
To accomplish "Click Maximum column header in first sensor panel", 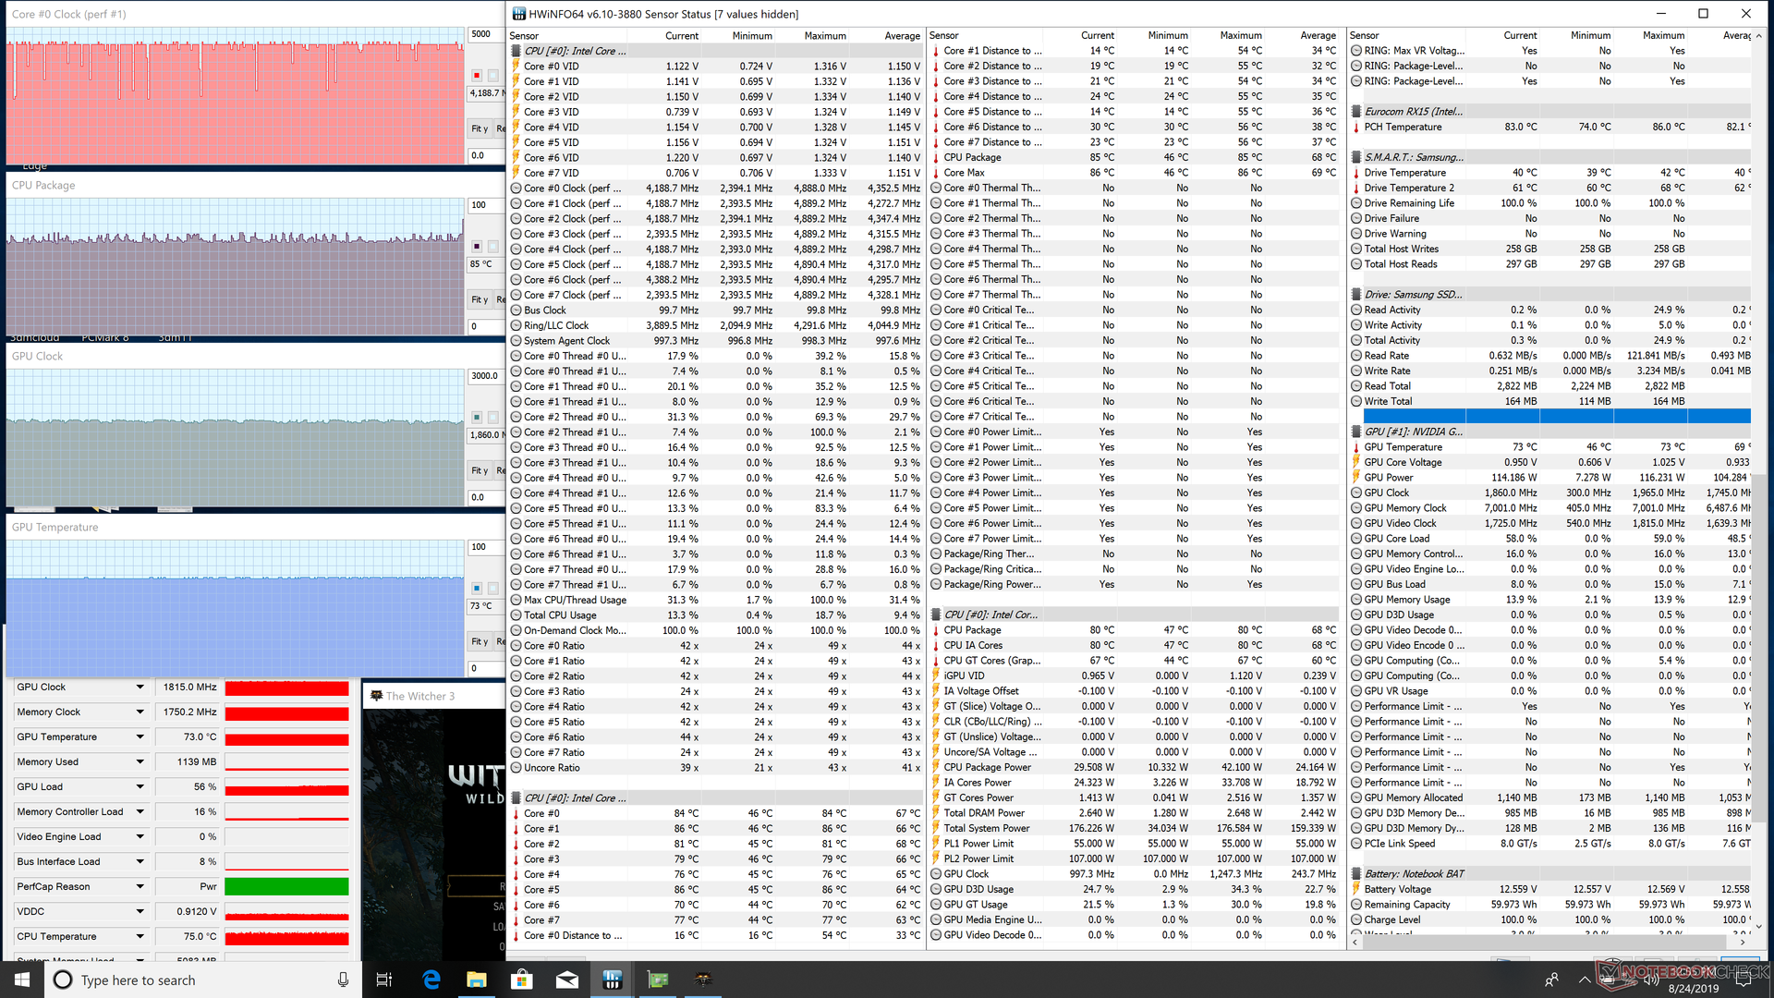I will (x=824, y=35).
